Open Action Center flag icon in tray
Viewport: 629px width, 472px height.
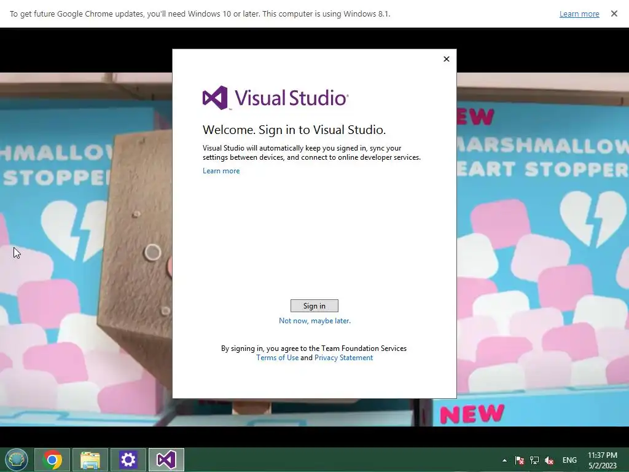coord(520,460)
